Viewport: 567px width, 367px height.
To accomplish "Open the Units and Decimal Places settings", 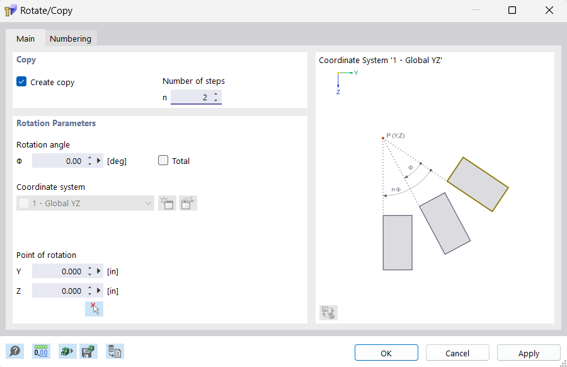I will point(40,351).
